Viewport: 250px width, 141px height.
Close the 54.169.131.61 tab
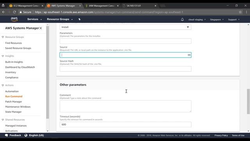click(x=155, y=6)
